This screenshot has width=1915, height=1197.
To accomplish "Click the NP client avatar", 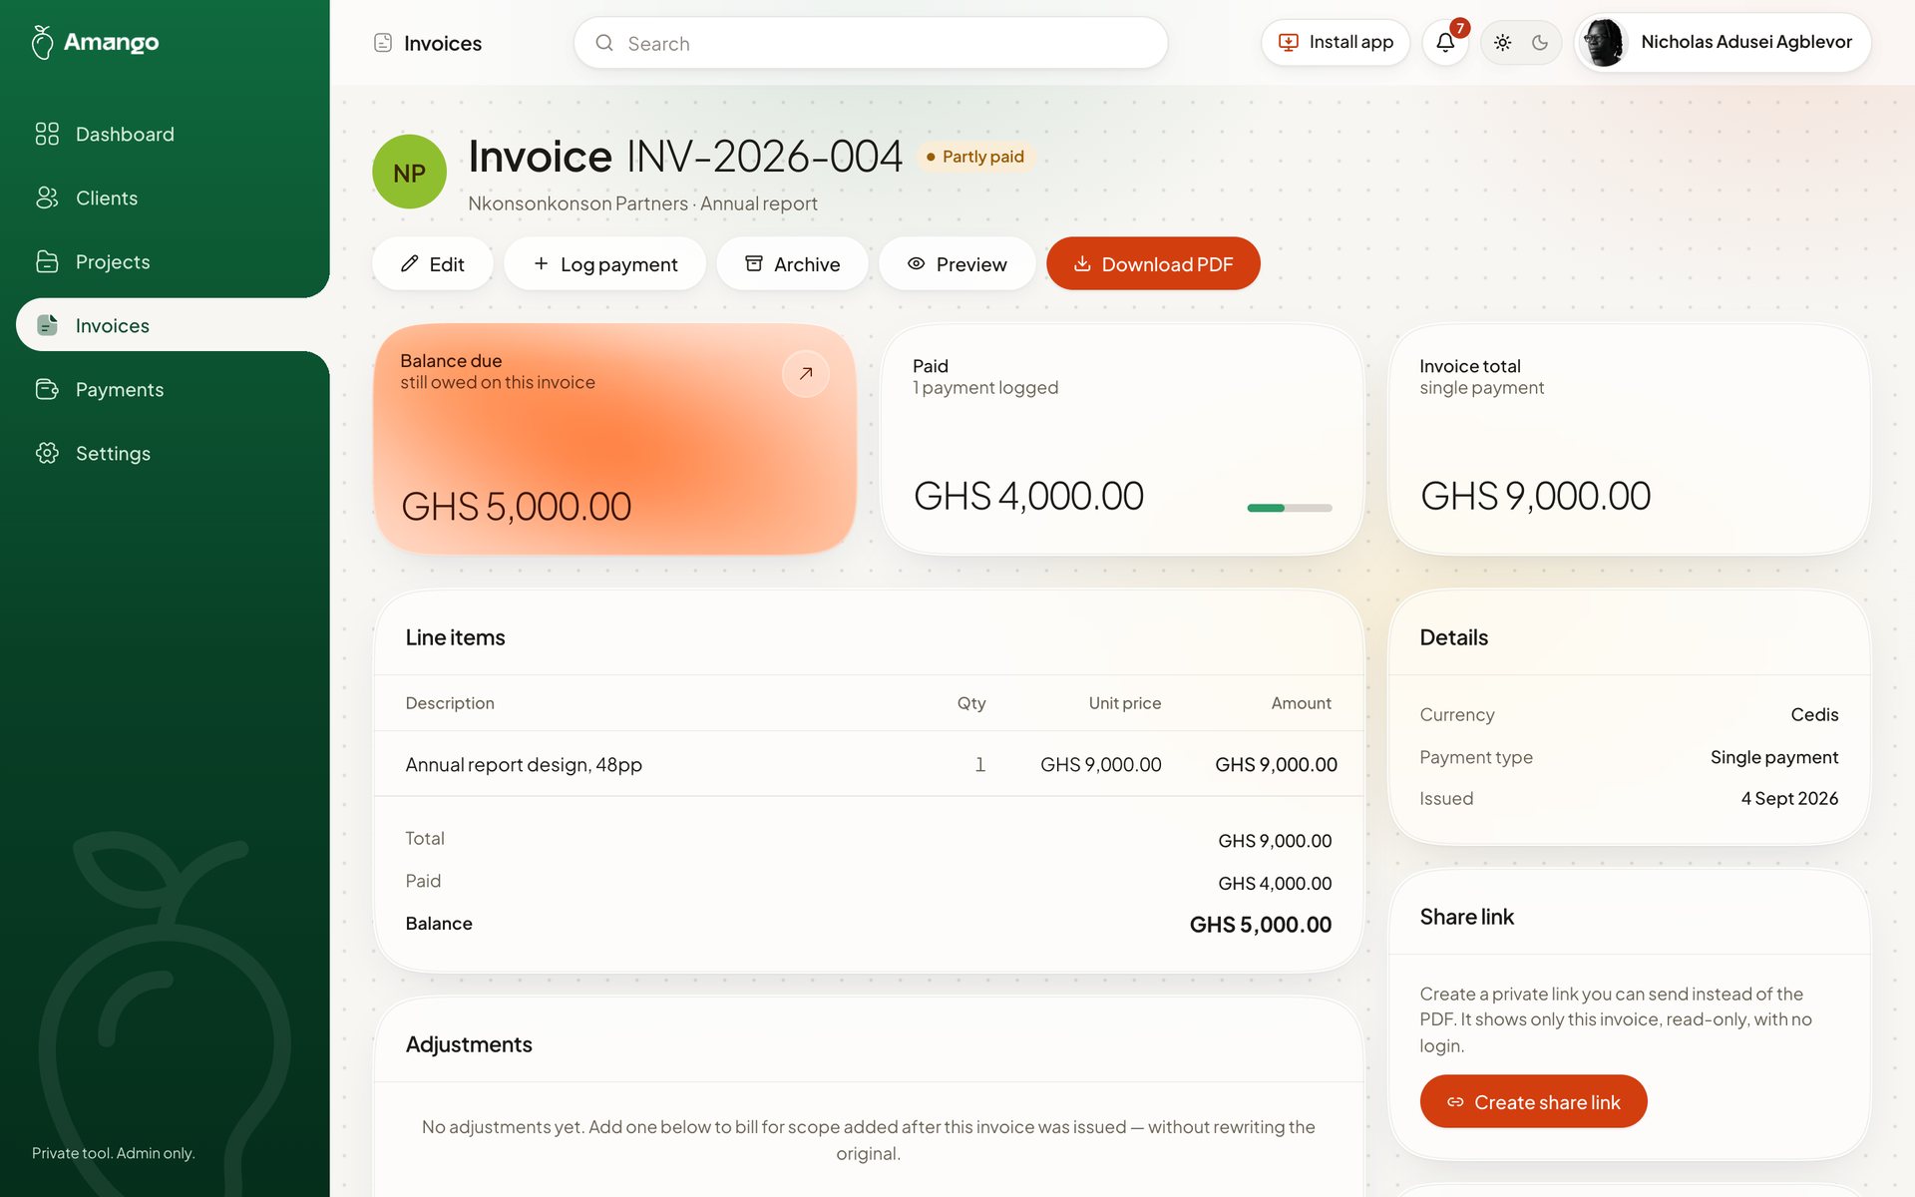I will point(409,173).
